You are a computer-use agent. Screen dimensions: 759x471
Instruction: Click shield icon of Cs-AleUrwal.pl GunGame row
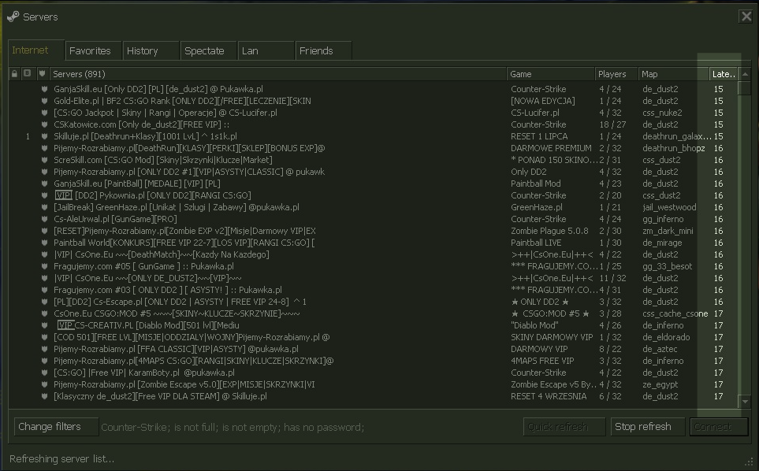(45, 219)
